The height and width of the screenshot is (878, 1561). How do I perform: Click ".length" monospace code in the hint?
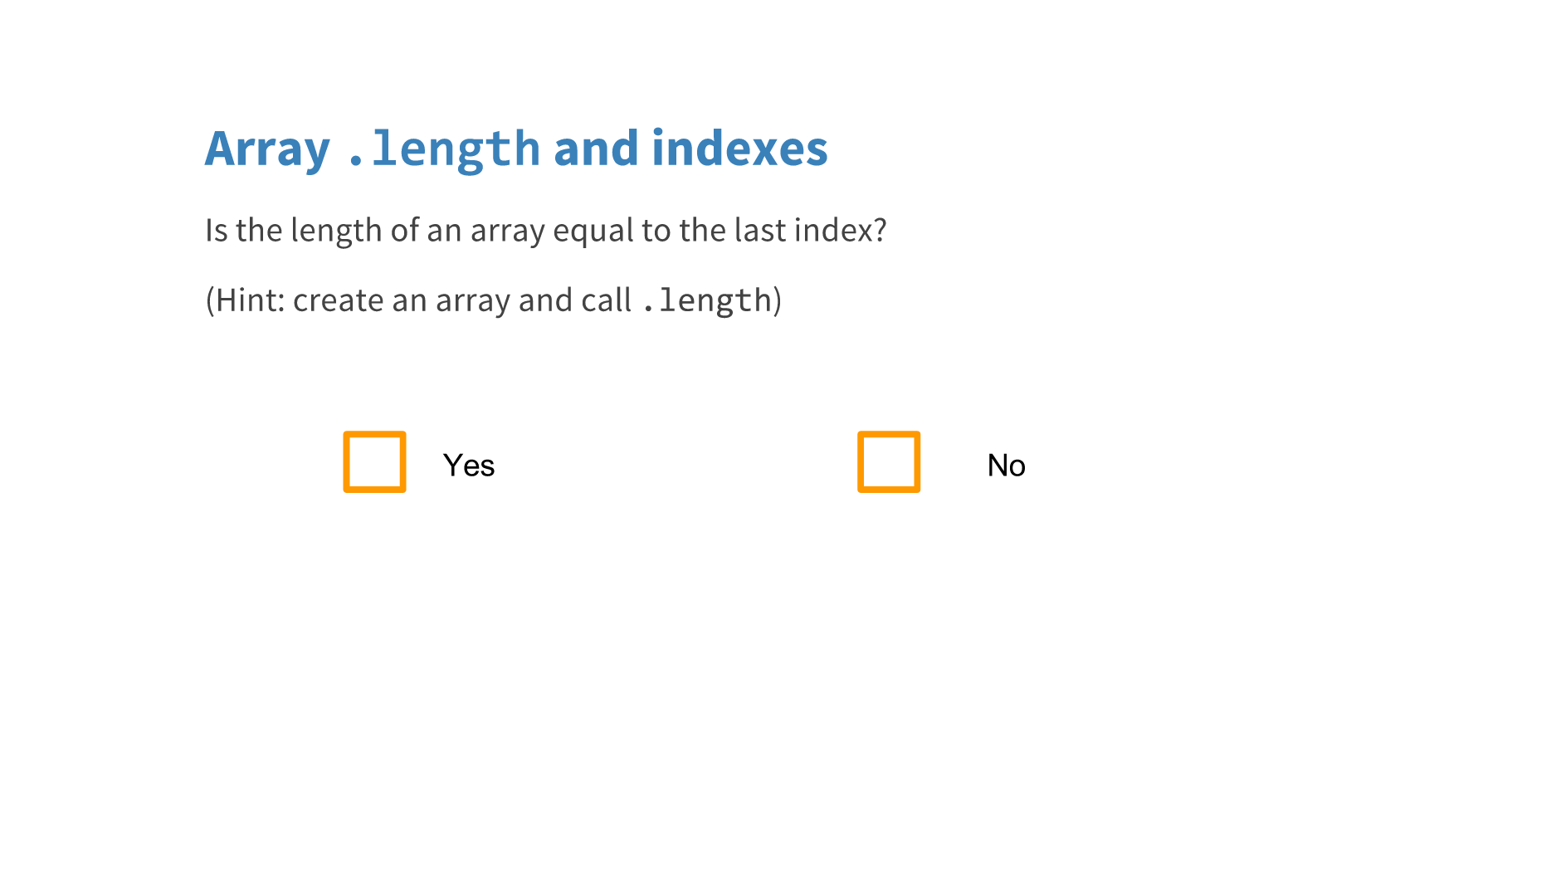tap(707, 300)
